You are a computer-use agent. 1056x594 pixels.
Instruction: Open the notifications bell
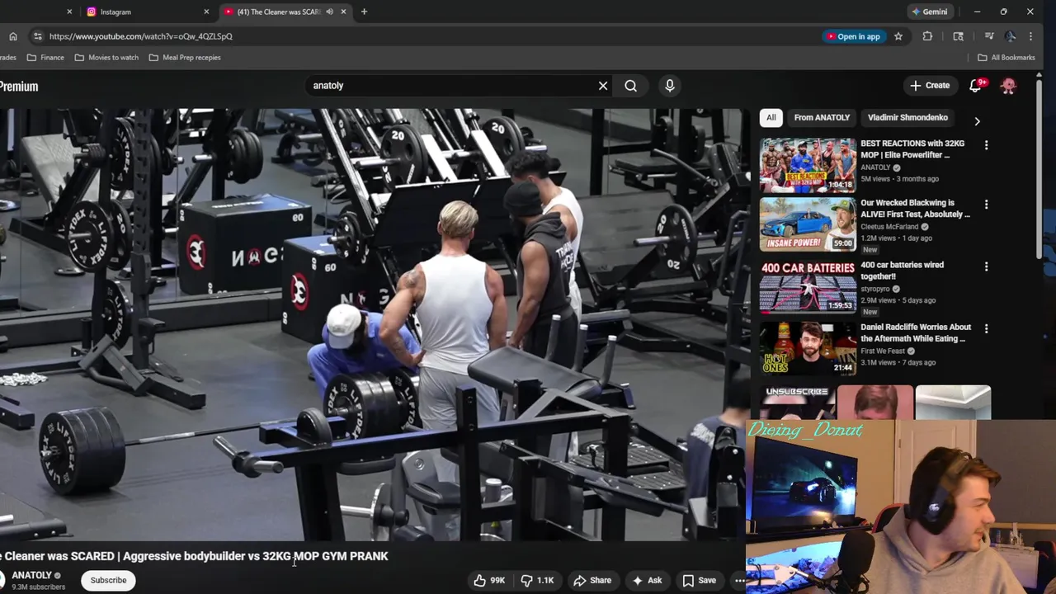coord(975,86)
